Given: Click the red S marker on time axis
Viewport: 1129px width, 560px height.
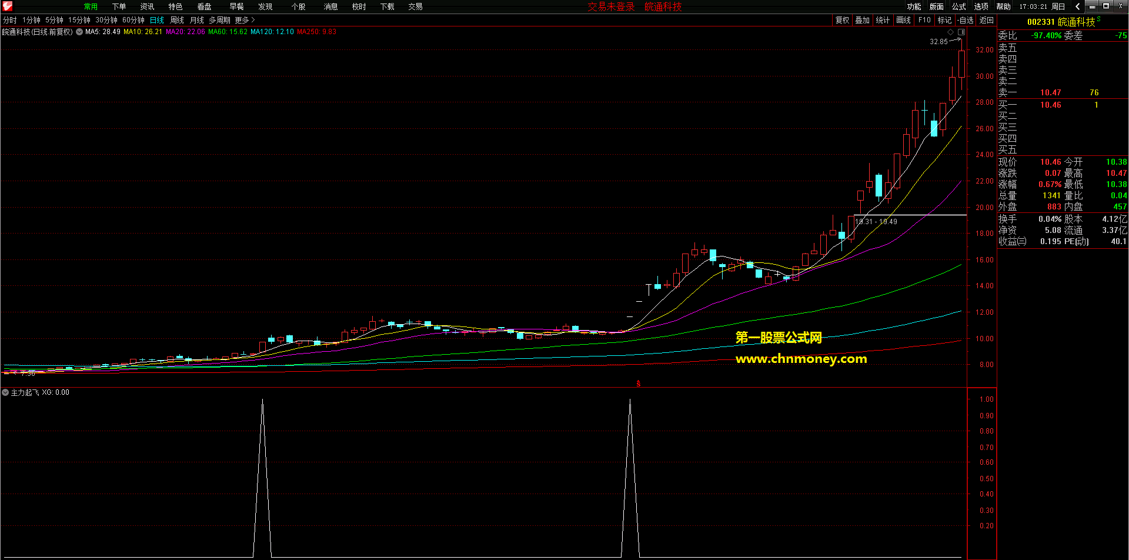Looking at the screenshot, I should (x=639, y=384).
